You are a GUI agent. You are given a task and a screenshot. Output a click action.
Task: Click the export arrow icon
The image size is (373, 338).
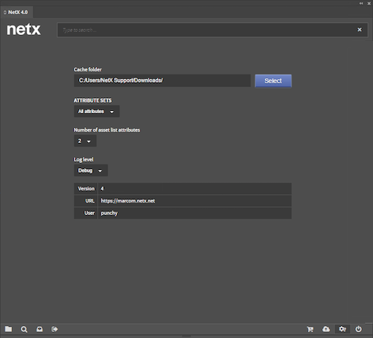54,329
